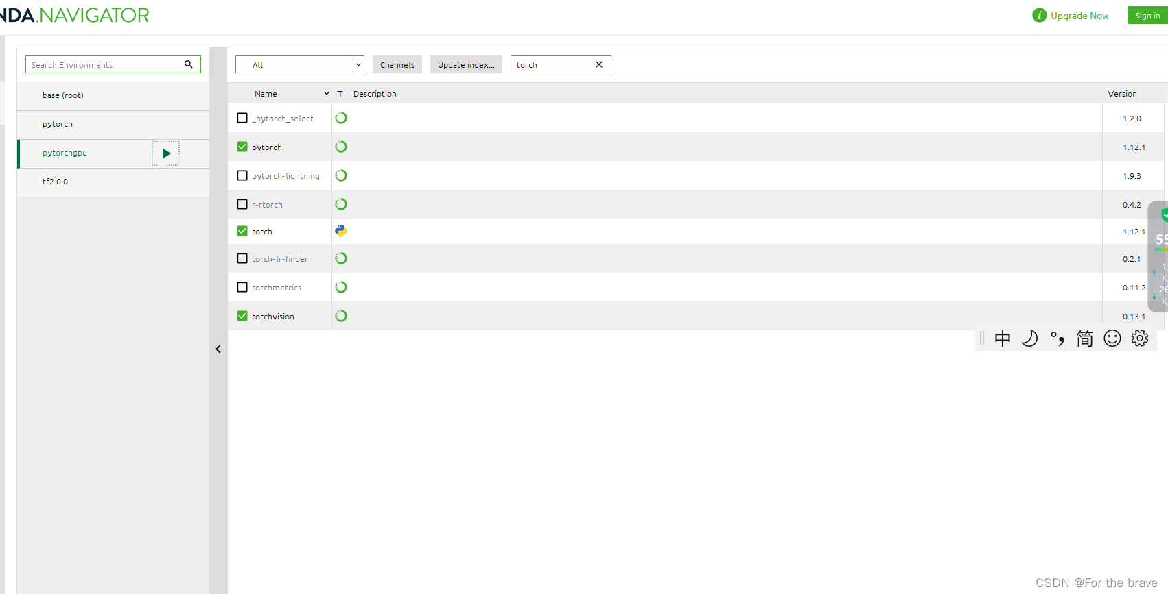Image resolution: width=1168 pixels, height=594 pixels.
Task: Click the Python icon in torch row
Action: (341, 231)
